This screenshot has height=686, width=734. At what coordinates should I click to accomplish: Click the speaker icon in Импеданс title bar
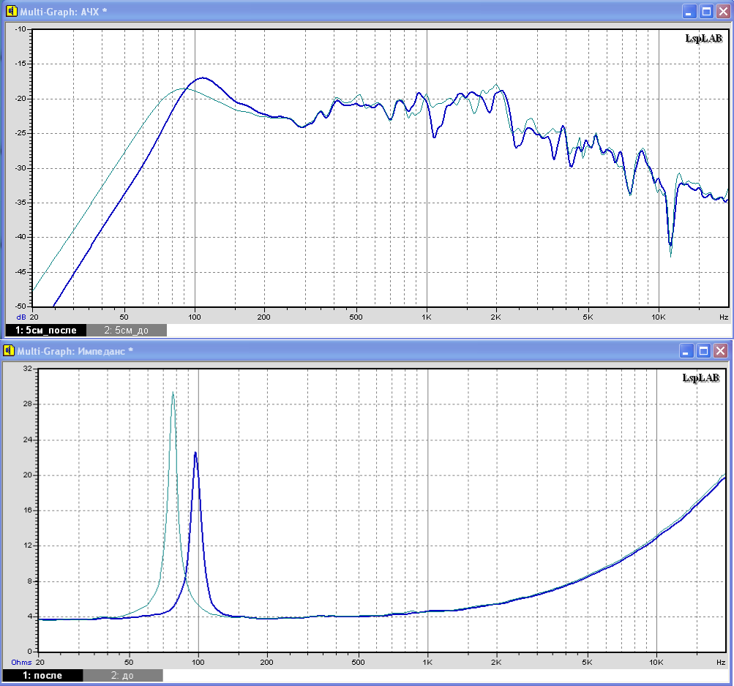[x=11, y=351]
